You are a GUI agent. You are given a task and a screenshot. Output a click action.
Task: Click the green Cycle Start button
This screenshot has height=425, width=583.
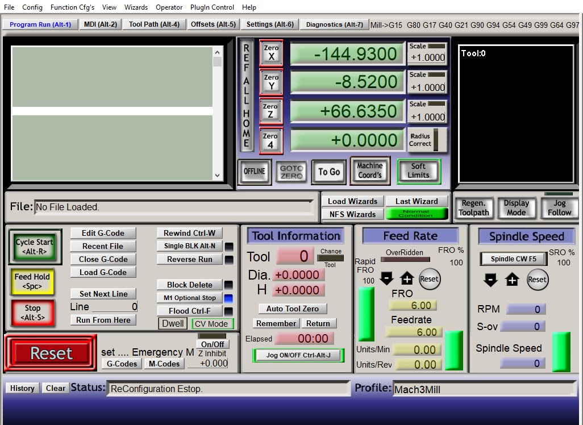point(35,247)
